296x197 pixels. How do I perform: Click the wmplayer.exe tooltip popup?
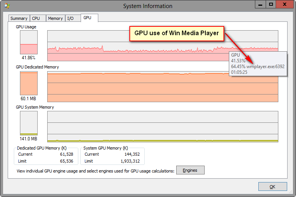pyautogui.click(x=258, y=63)
